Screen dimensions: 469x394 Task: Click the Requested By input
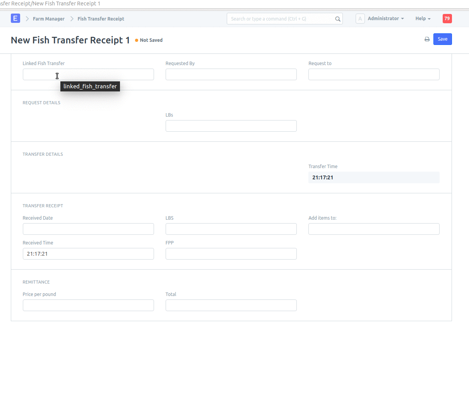pos(231,74)
